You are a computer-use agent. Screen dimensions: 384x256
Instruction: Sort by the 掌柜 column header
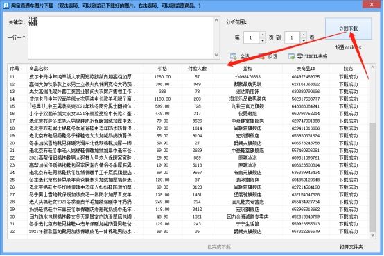pos(247,69)
